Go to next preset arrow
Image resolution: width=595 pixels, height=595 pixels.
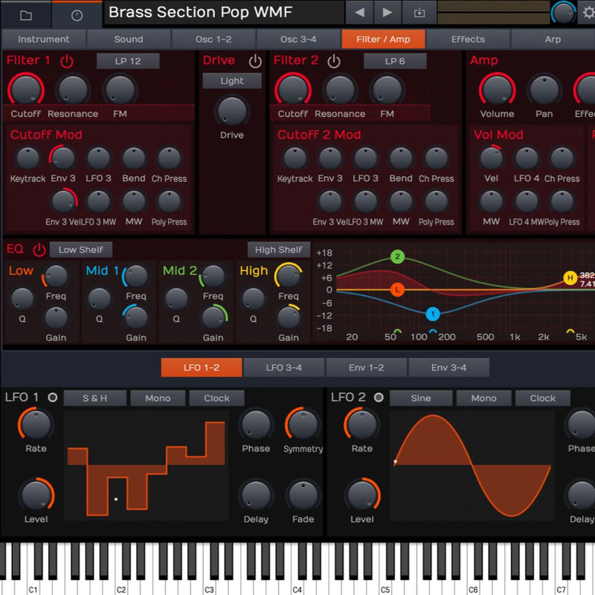pyautogui.click(x=387, y=13)
